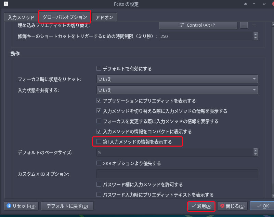Click the keep-above arrow icon in title bar

[x=246, y=4]
